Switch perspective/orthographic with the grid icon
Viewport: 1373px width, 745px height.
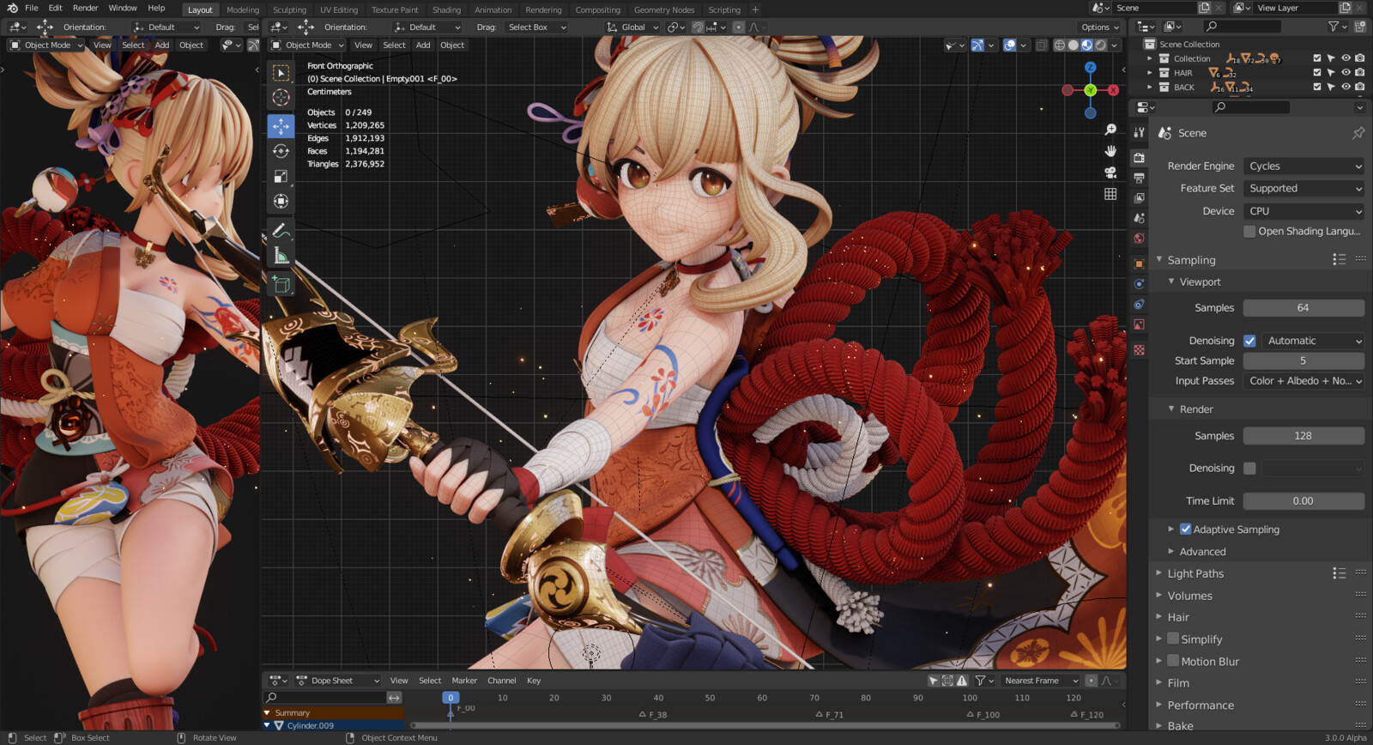(x=1110, y=194)
